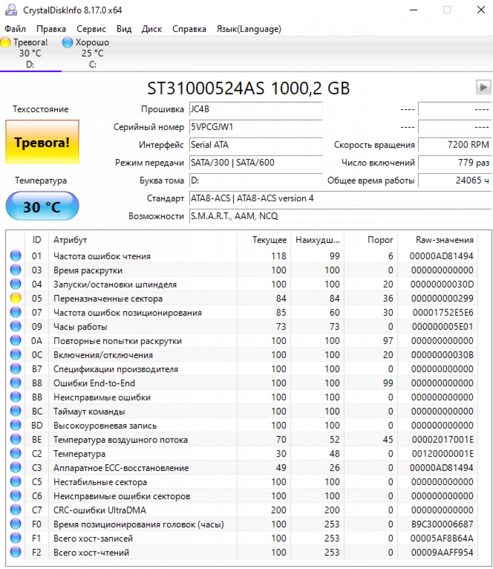Screen dimensions: 493x569
Task: Select the disk D: Тревога tab
Action: [30, 53]
